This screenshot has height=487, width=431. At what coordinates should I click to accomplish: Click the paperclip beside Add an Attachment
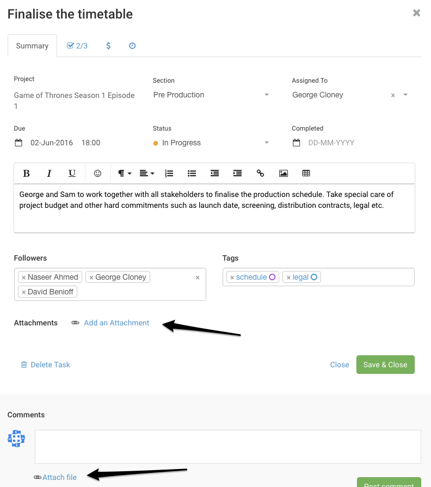(75, 323)
